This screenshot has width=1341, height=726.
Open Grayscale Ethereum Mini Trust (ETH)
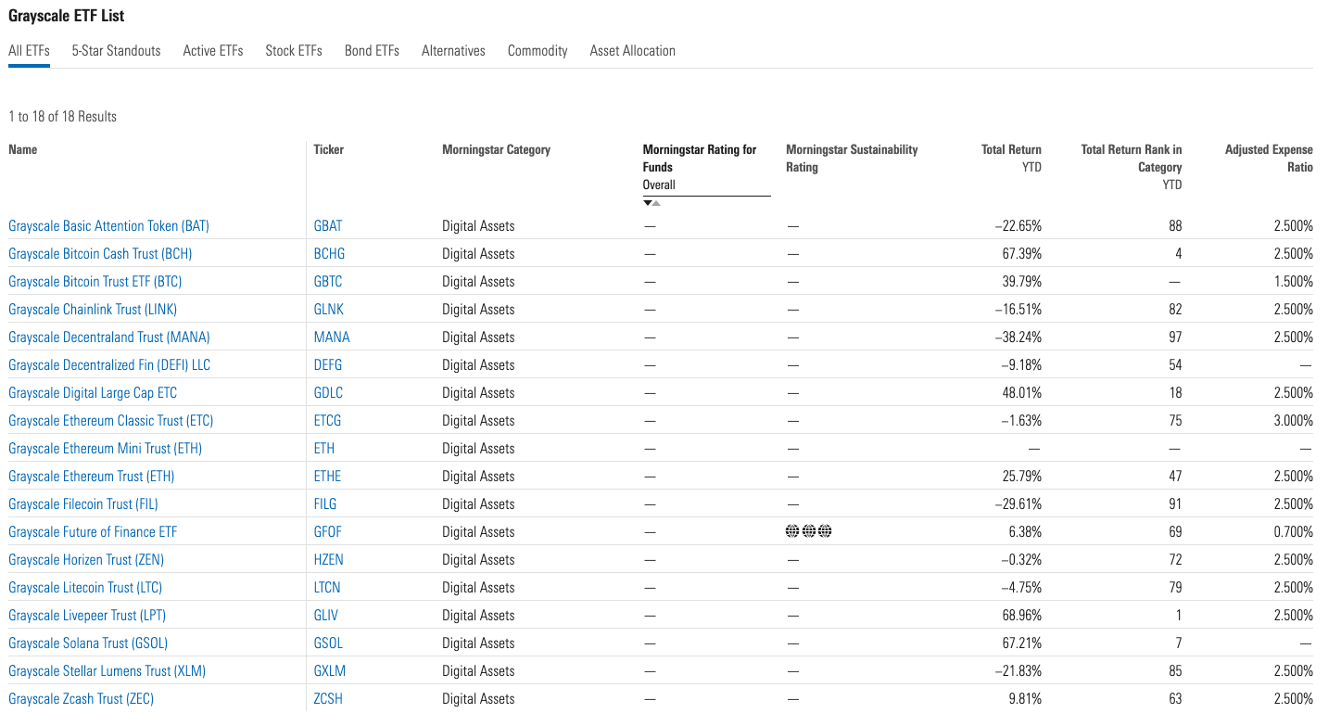coord(105,449)
